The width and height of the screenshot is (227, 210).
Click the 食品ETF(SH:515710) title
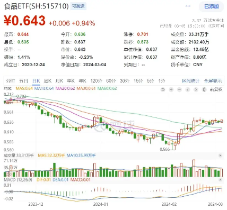point(36,6)
